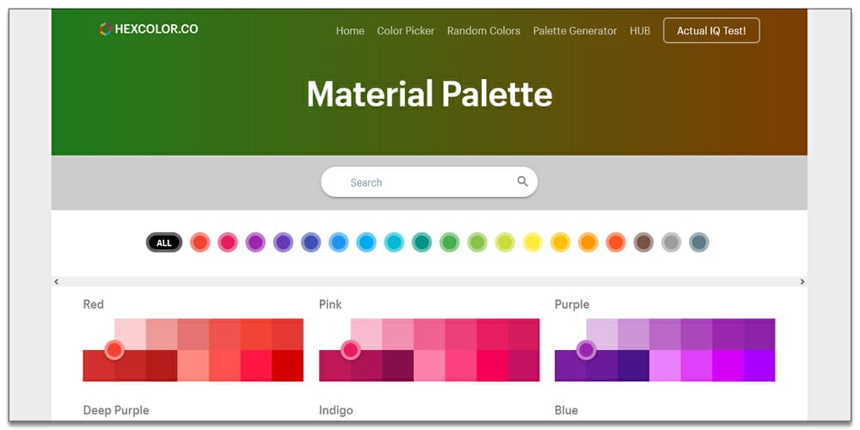Viewport: 860px width, 430px height.
Task: Click the right scroll arrow
Action: tap(802, 281)
